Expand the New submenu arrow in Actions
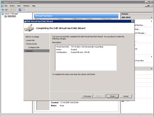Screen dimensions: 154x117 click(x=152, y=21)
